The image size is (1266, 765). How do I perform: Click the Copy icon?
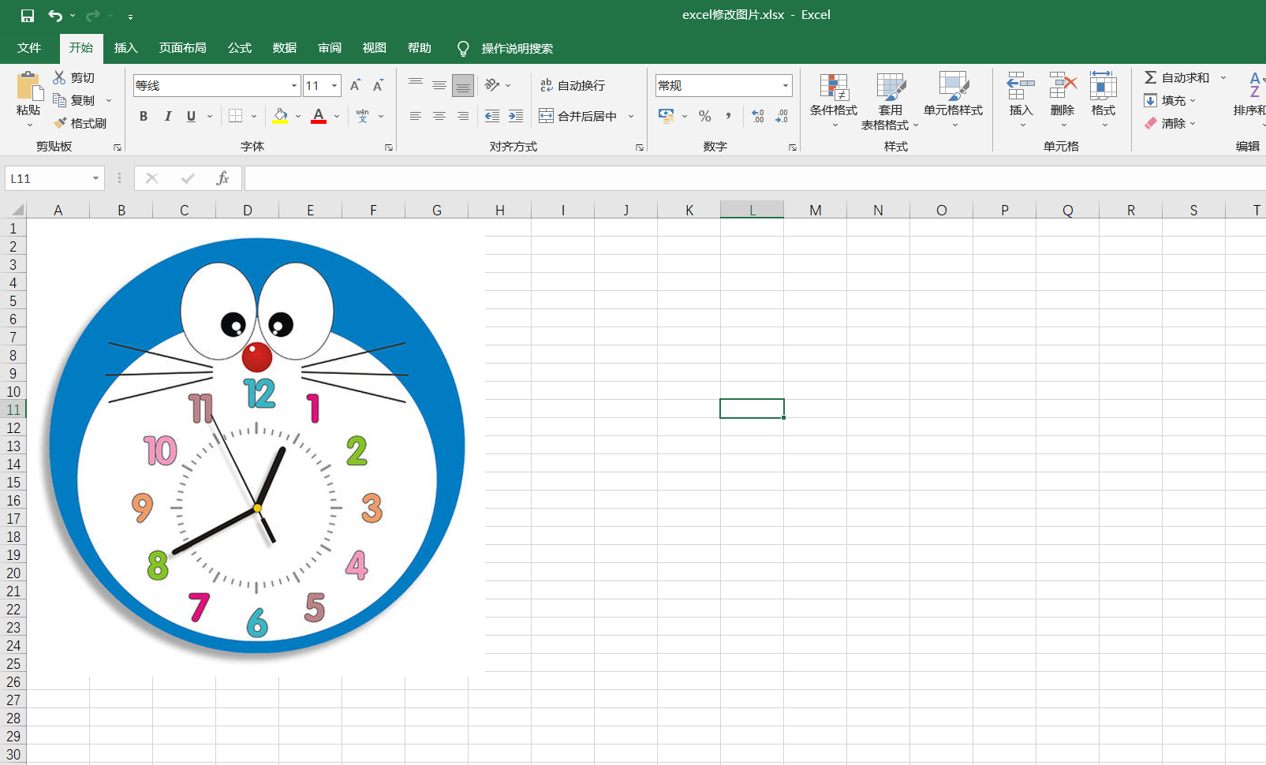(x=59, y=100)
